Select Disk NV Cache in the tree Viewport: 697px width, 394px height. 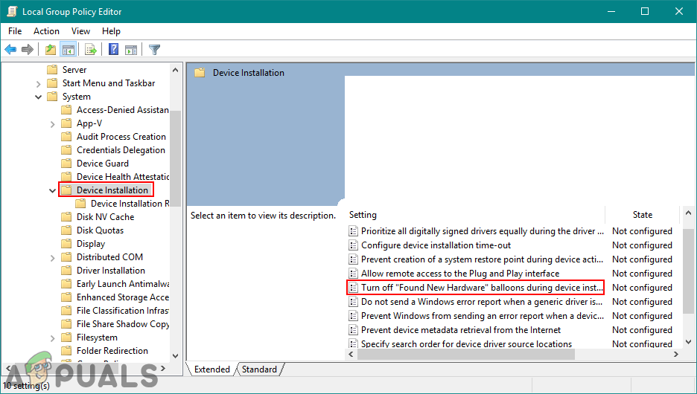pos(105,216)
